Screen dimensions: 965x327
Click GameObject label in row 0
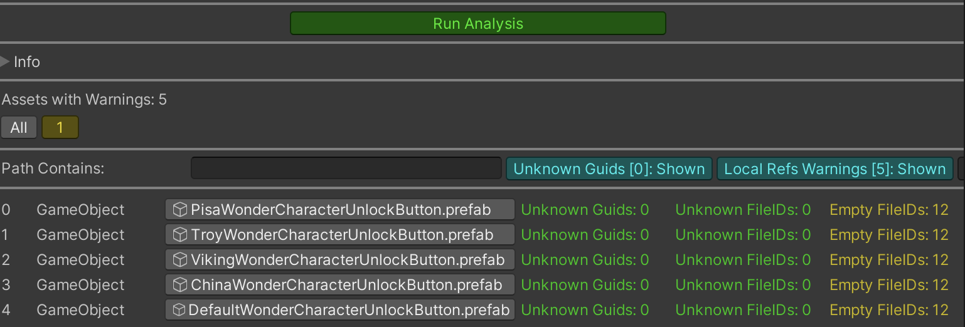click(x=81, y=210)
